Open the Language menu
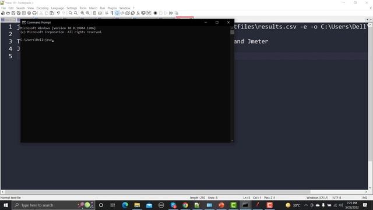This screenshot has height=210, width=373. [57, 8]
